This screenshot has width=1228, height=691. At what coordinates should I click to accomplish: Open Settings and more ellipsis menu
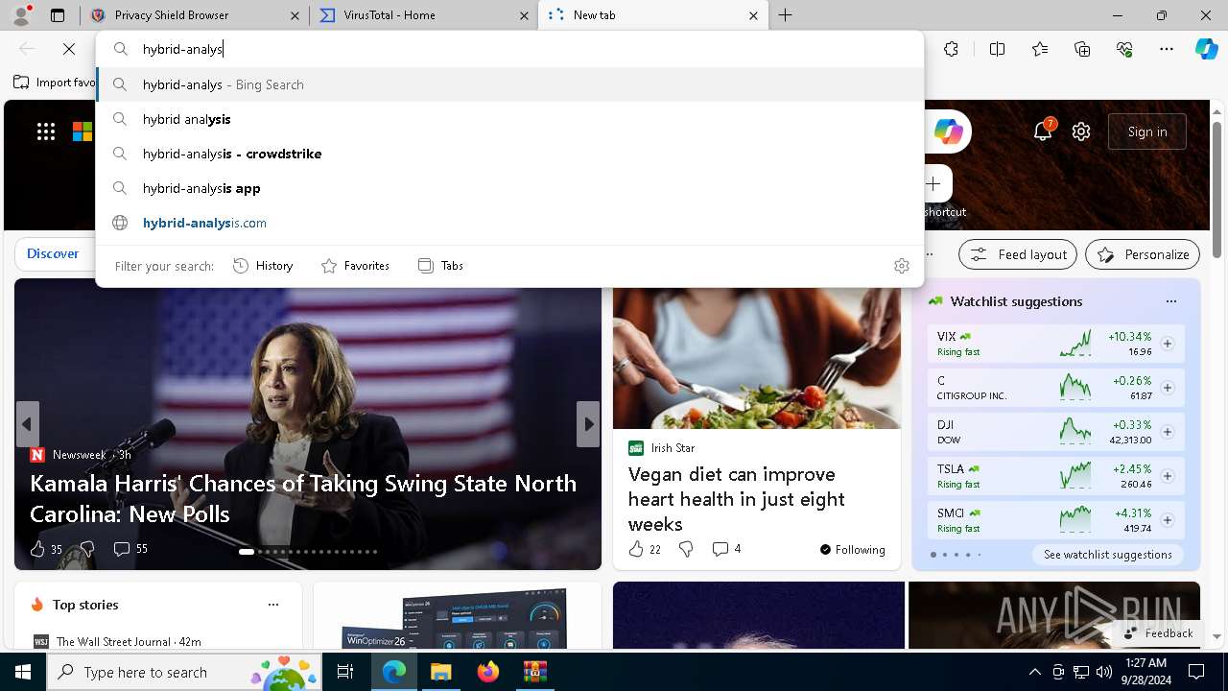1167,49
